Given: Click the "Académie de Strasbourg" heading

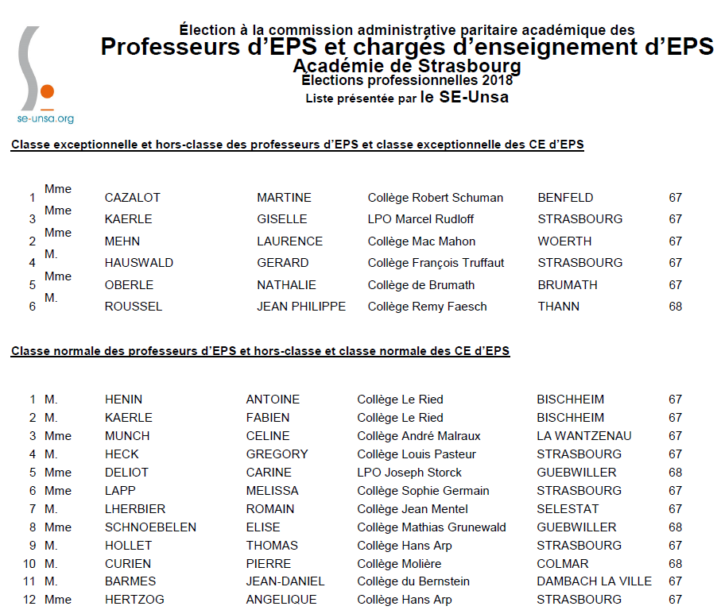Looking at the screenshot, I should point(407,66).
